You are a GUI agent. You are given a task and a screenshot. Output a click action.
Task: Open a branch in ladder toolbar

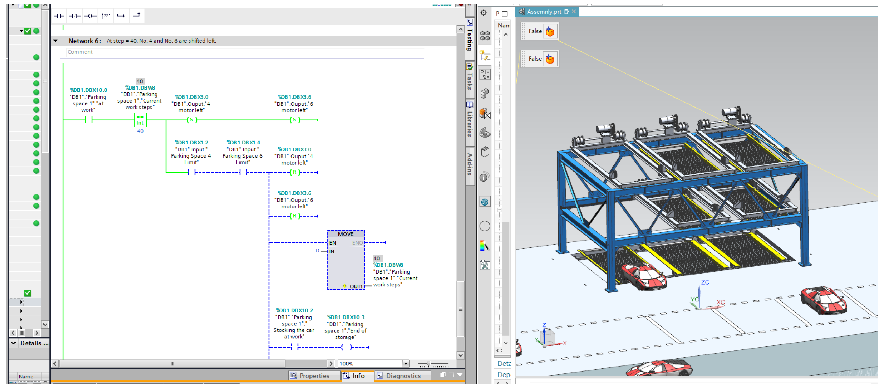click(121, 16)
